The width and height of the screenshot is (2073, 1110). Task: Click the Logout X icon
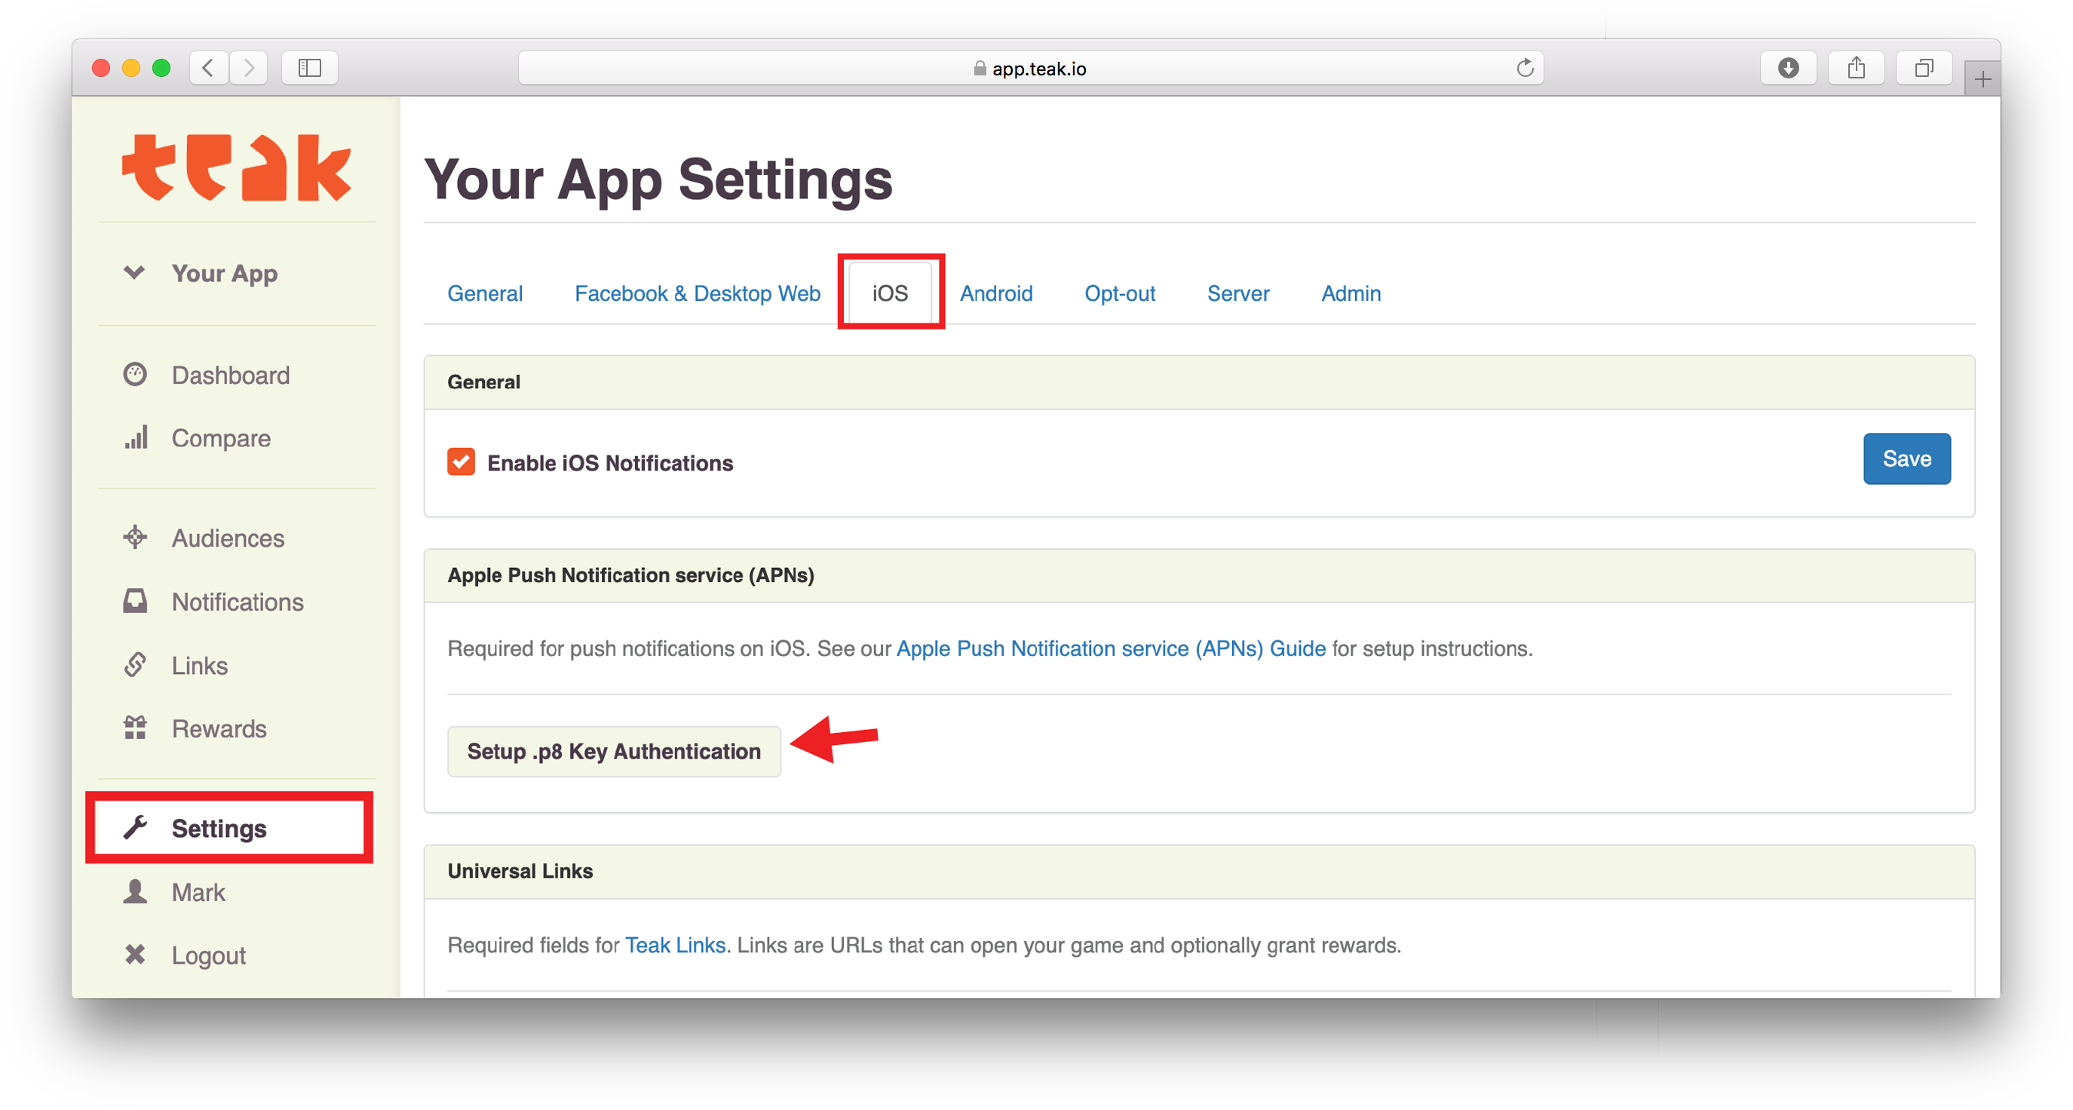coord(134,955)
